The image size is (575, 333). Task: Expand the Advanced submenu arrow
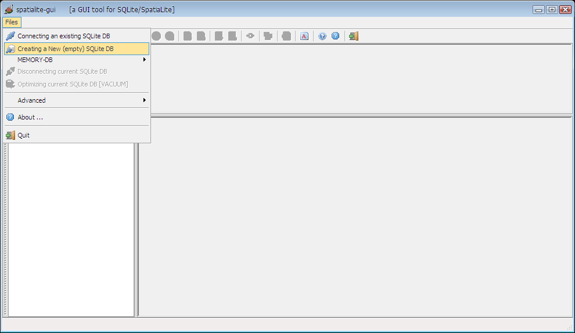coord(145,100)
